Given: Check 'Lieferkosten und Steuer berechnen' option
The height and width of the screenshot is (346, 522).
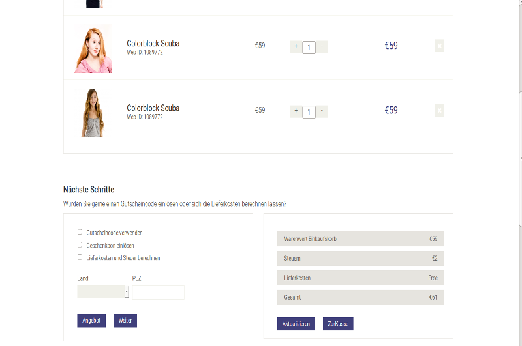Looking at the screenshot, I should [80, 257].
